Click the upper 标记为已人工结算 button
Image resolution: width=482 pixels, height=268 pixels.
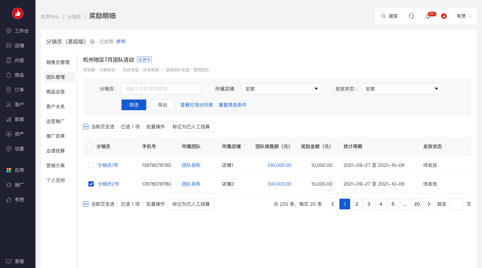point(191,127)
